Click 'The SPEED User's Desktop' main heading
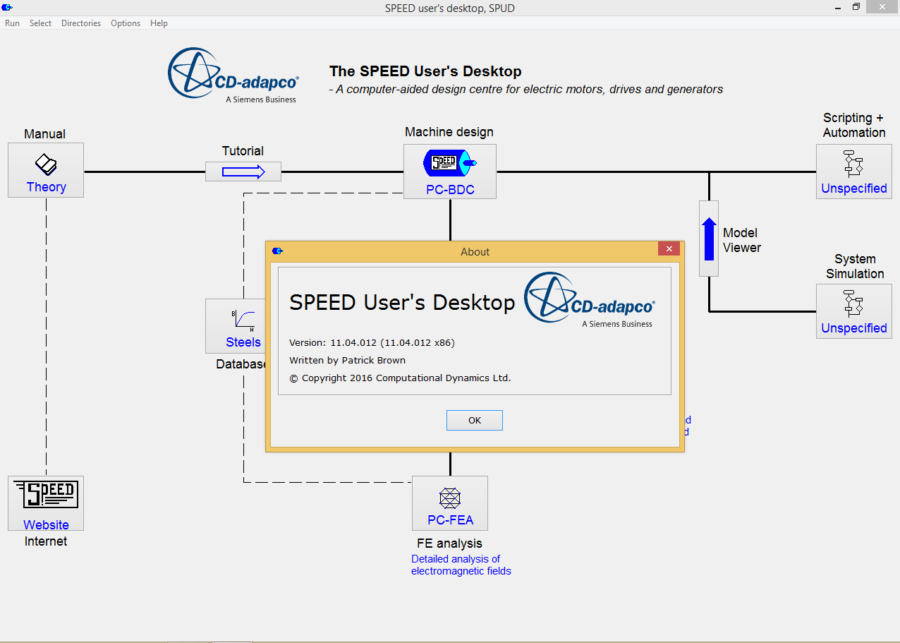 [x=425, y=71]
